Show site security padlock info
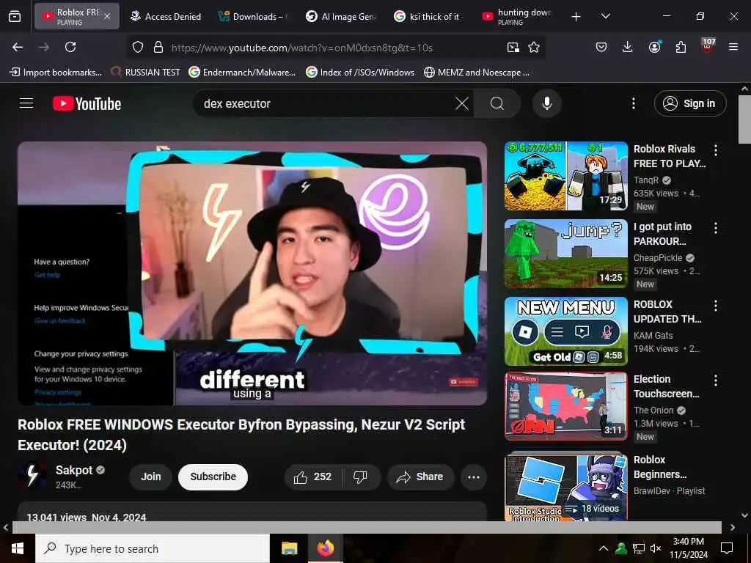 158,48
